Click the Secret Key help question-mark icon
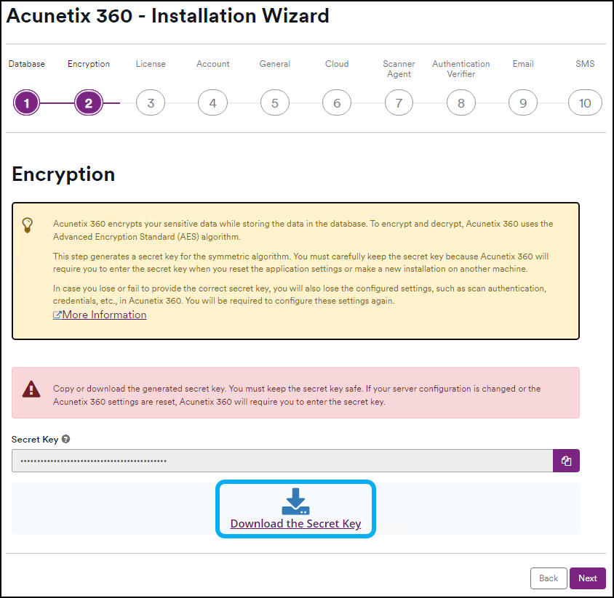This screenshot has height=598, width=614. click(x=65, y=439)
